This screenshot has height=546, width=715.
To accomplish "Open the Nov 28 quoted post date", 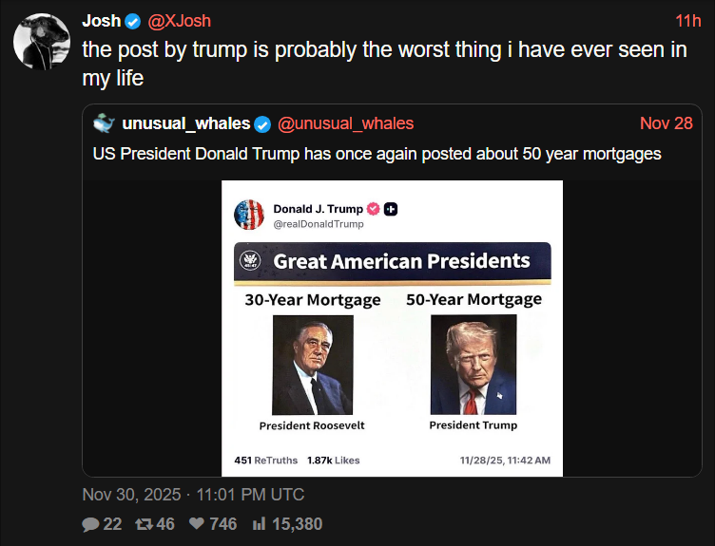I will [x=667, y=124].
